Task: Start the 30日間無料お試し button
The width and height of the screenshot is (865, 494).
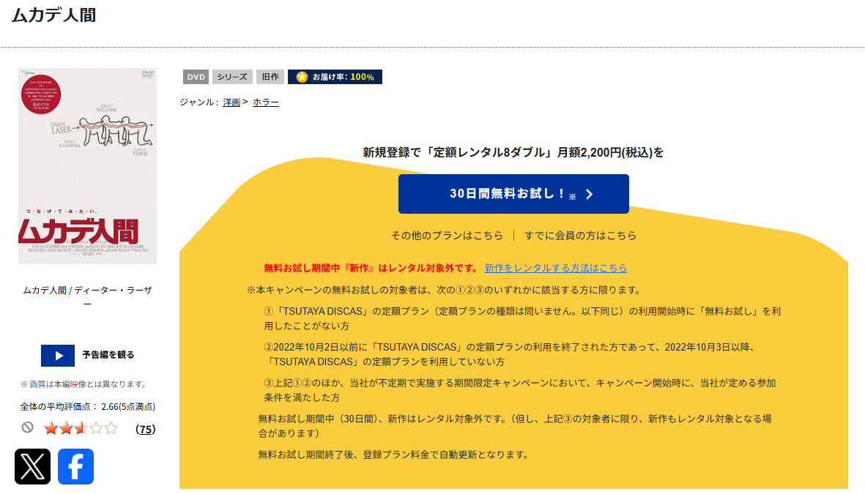Action: (x=513, y=194)
